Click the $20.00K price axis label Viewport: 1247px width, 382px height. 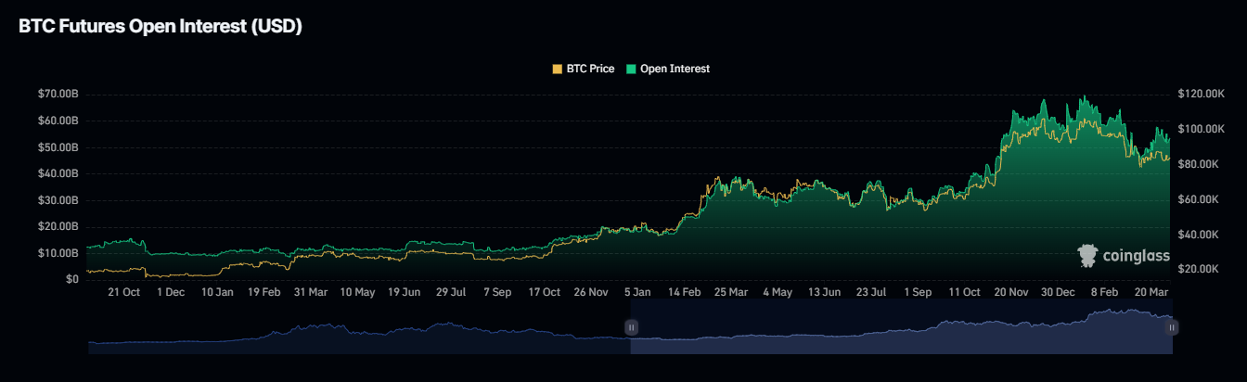1198,269
